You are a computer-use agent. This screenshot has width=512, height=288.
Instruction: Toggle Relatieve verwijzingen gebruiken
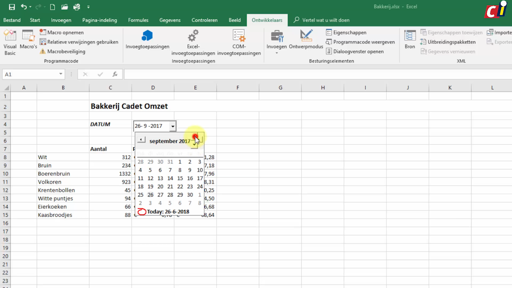79,42
